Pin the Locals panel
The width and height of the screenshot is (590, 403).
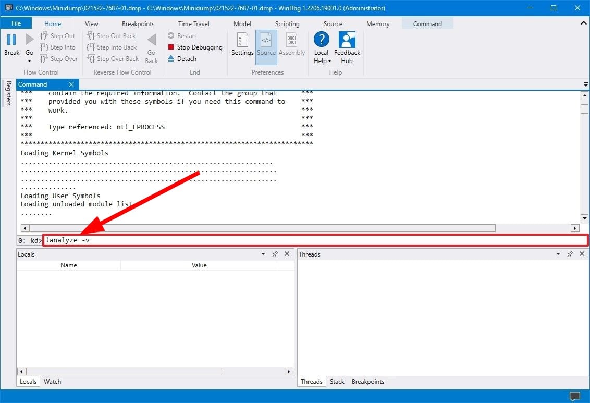(x=275, y=254)
